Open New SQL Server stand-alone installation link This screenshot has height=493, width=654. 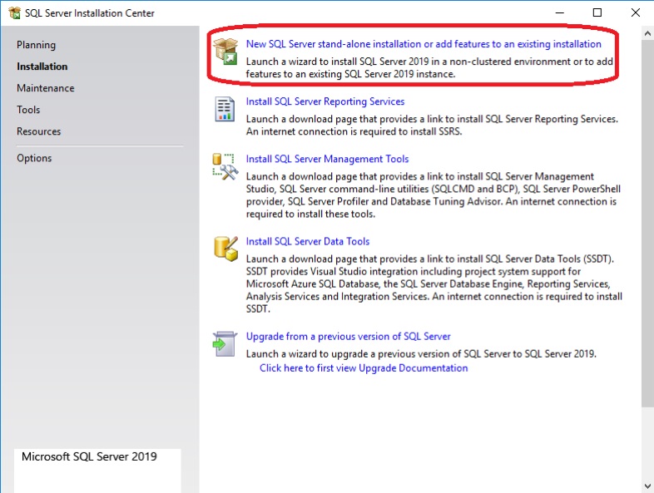424,44
